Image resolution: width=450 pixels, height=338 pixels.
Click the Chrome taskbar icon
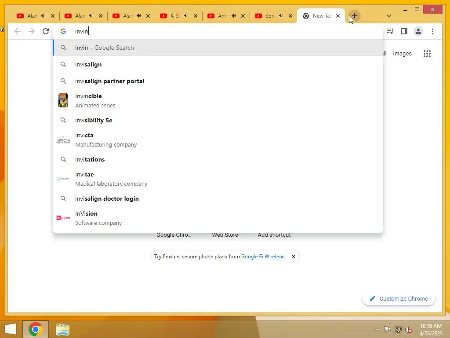coord(36,329)
